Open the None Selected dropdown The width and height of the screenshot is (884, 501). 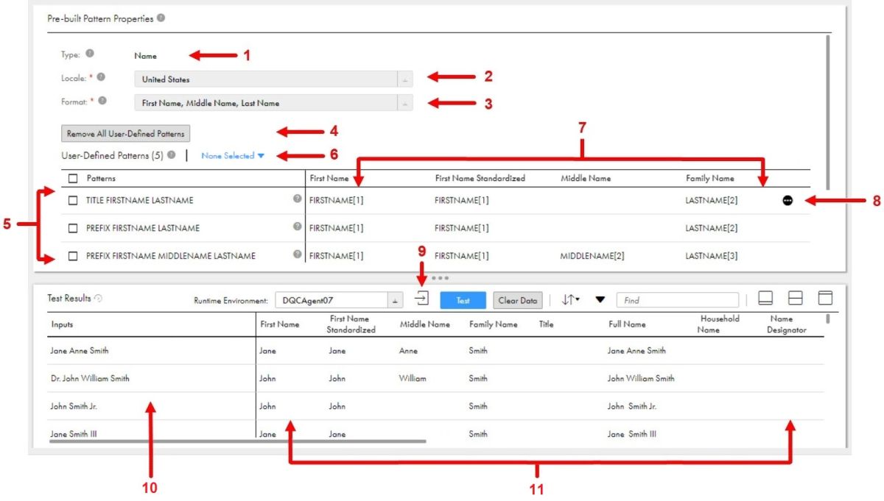[232, 156]
